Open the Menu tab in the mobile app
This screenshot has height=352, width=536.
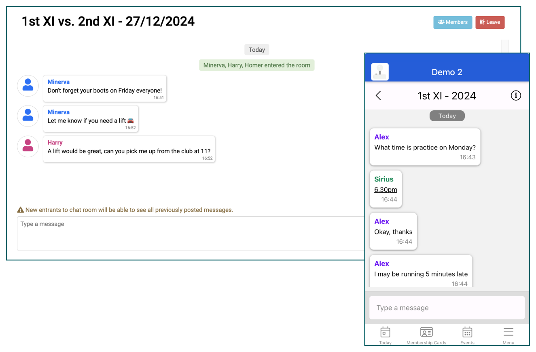pos(508,336)
